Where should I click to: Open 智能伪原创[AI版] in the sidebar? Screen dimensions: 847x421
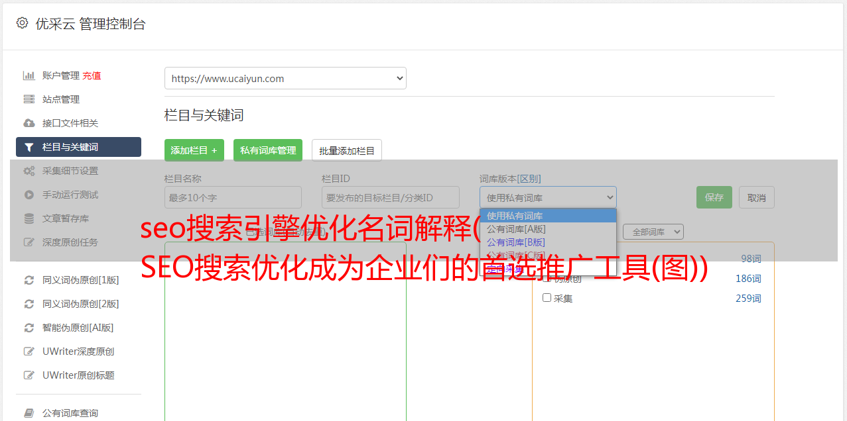[x=78, y=328]
